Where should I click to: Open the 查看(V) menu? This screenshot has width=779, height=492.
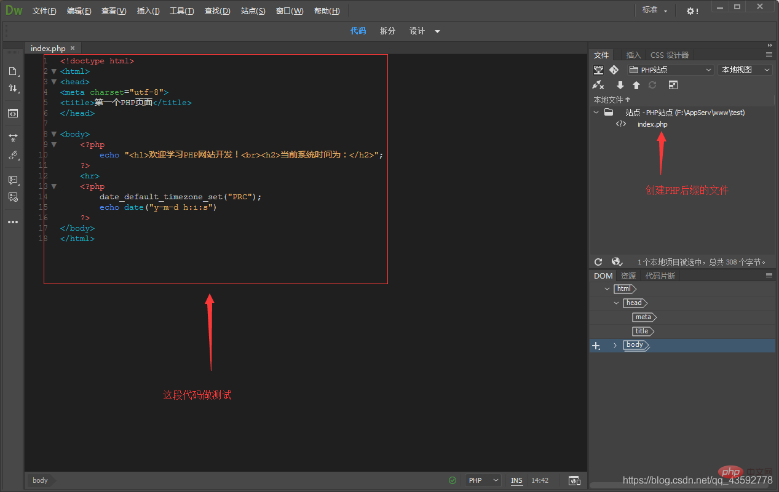click(x=114, y=11)
